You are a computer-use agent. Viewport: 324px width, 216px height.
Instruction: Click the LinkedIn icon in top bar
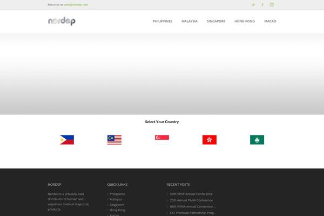[x=272, y=4]
